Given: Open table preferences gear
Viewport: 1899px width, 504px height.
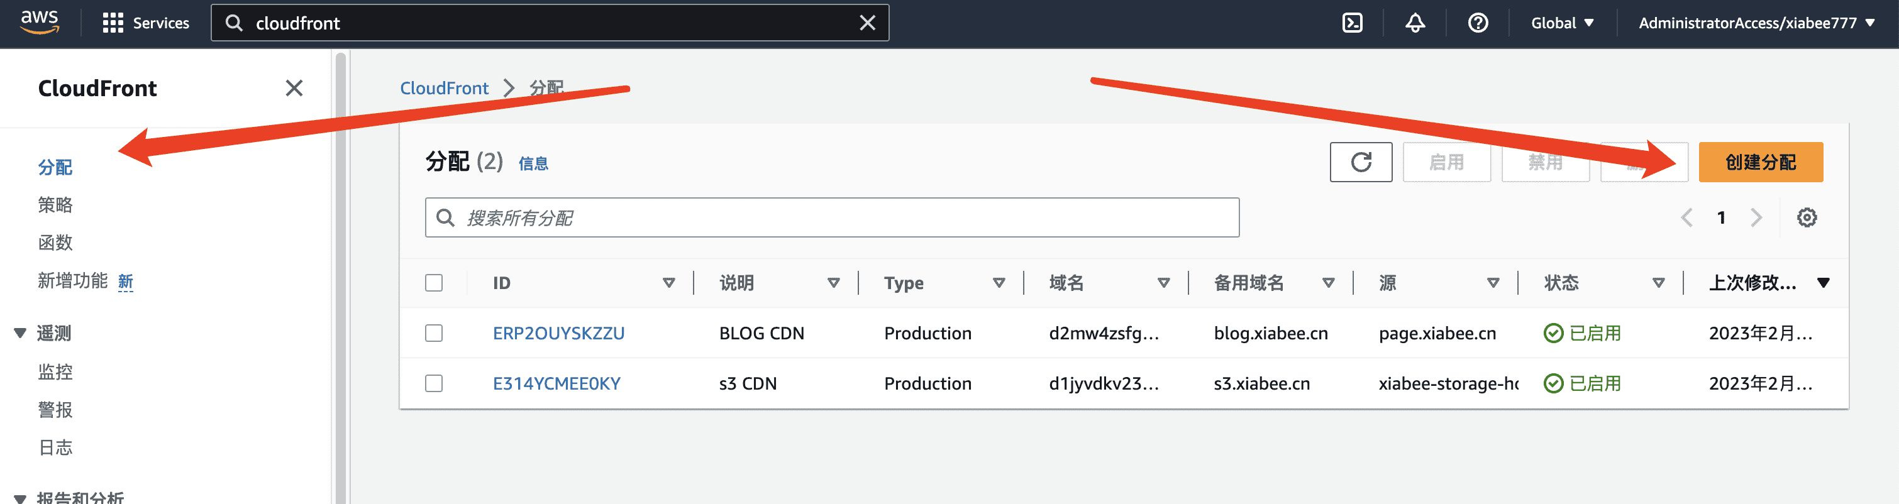Looking at the screenshot, I should pos(1806,217).
